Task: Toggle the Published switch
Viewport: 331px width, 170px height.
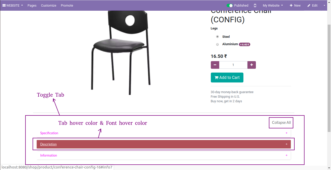Action: (229, 5)
